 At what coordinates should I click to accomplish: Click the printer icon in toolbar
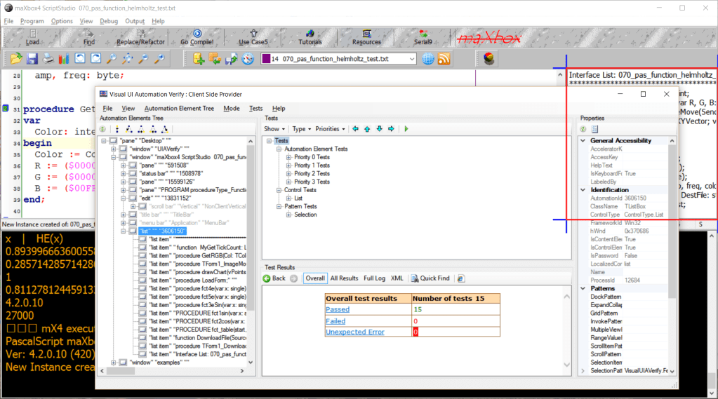pyautogui.click(x=48, y=59)
